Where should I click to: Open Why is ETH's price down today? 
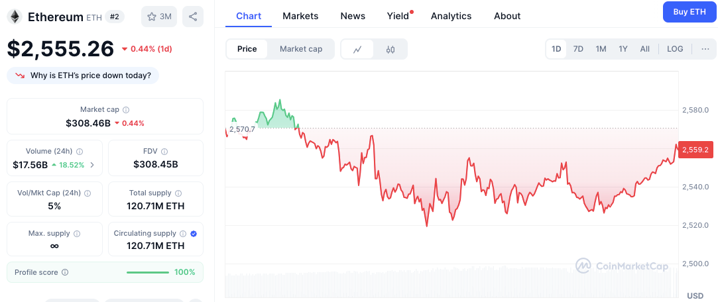point(83,75)
